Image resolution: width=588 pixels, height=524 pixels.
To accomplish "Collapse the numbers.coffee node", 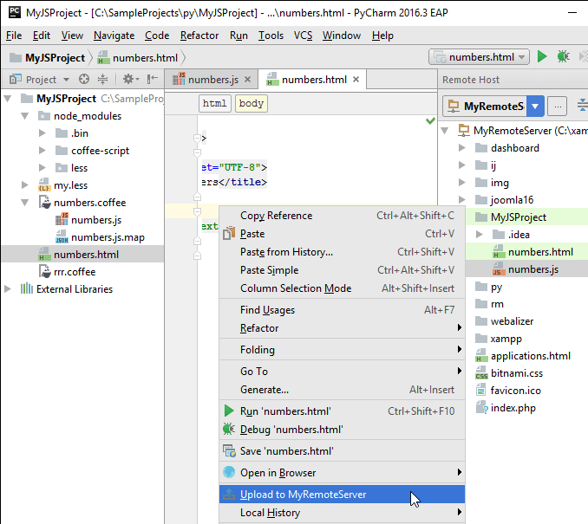I will [25, 203].
